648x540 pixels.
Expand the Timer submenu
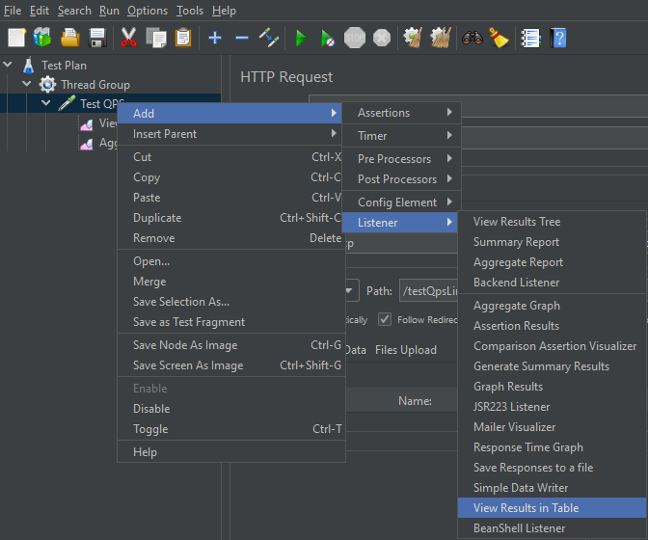tap(401, 136)
